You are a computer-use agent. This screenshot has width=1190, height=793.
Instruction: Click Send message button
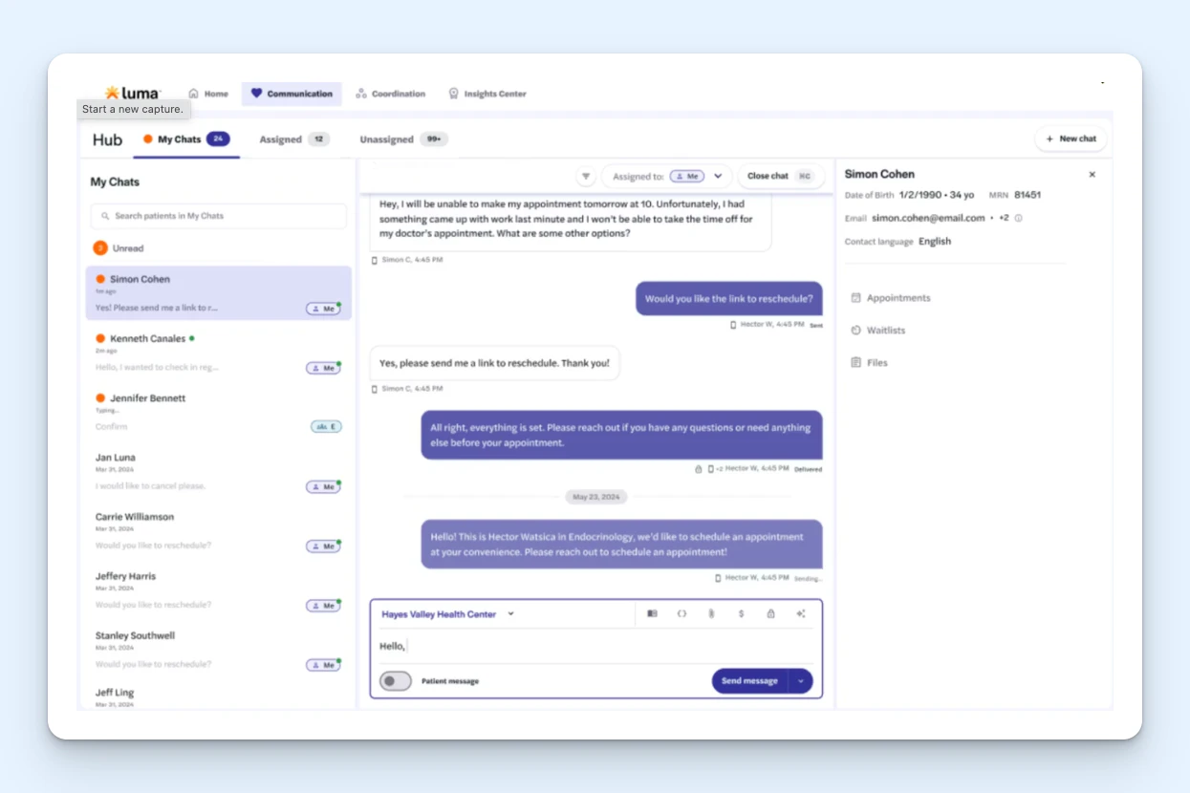tap(749, 681)
